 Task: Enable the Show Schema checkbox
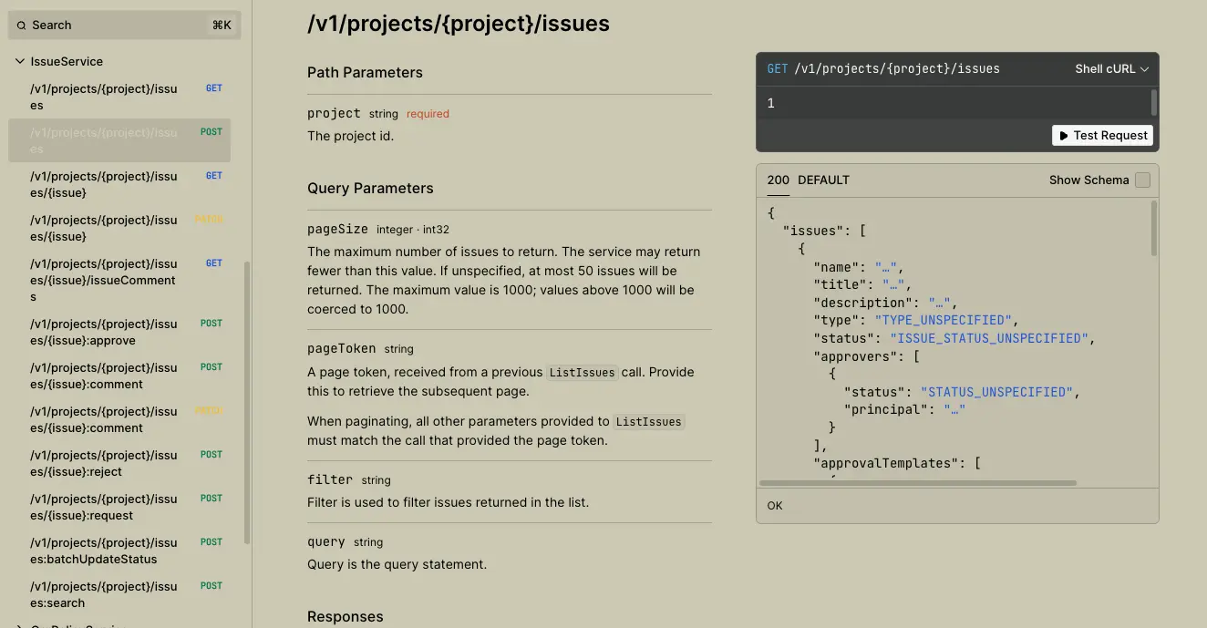pyautogui.click(x=1142, y=180)
